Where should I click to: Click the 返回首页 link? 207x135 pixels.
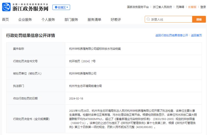tap(196, 35)
